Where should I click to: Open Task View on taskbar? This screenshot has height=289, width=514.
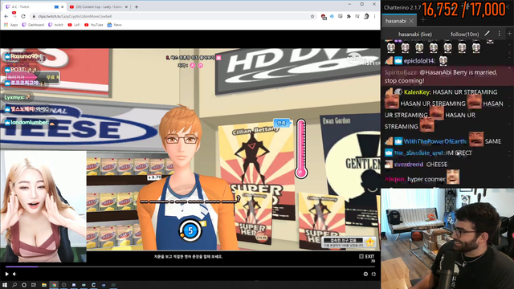point(34,285)
